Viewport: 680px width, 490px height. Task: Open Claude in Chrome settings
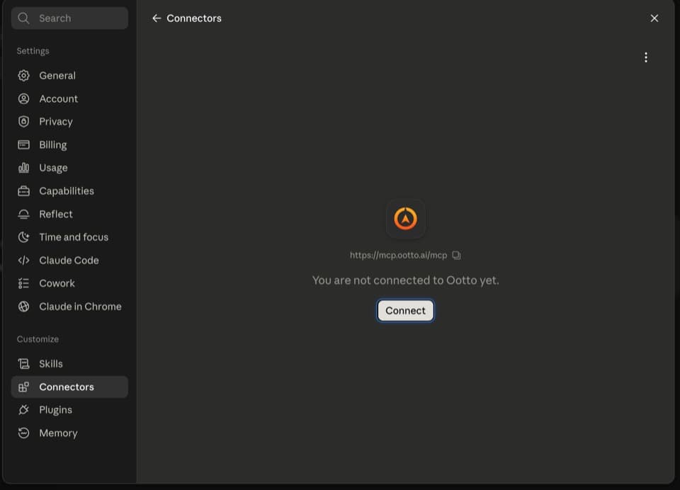click(x=69, y=306)
